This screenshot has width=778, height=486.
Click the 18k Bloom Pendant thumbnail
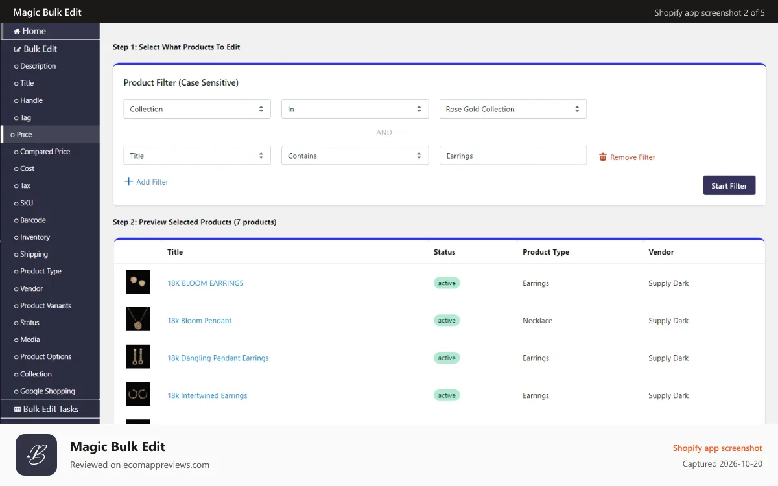tap(137, 319)
